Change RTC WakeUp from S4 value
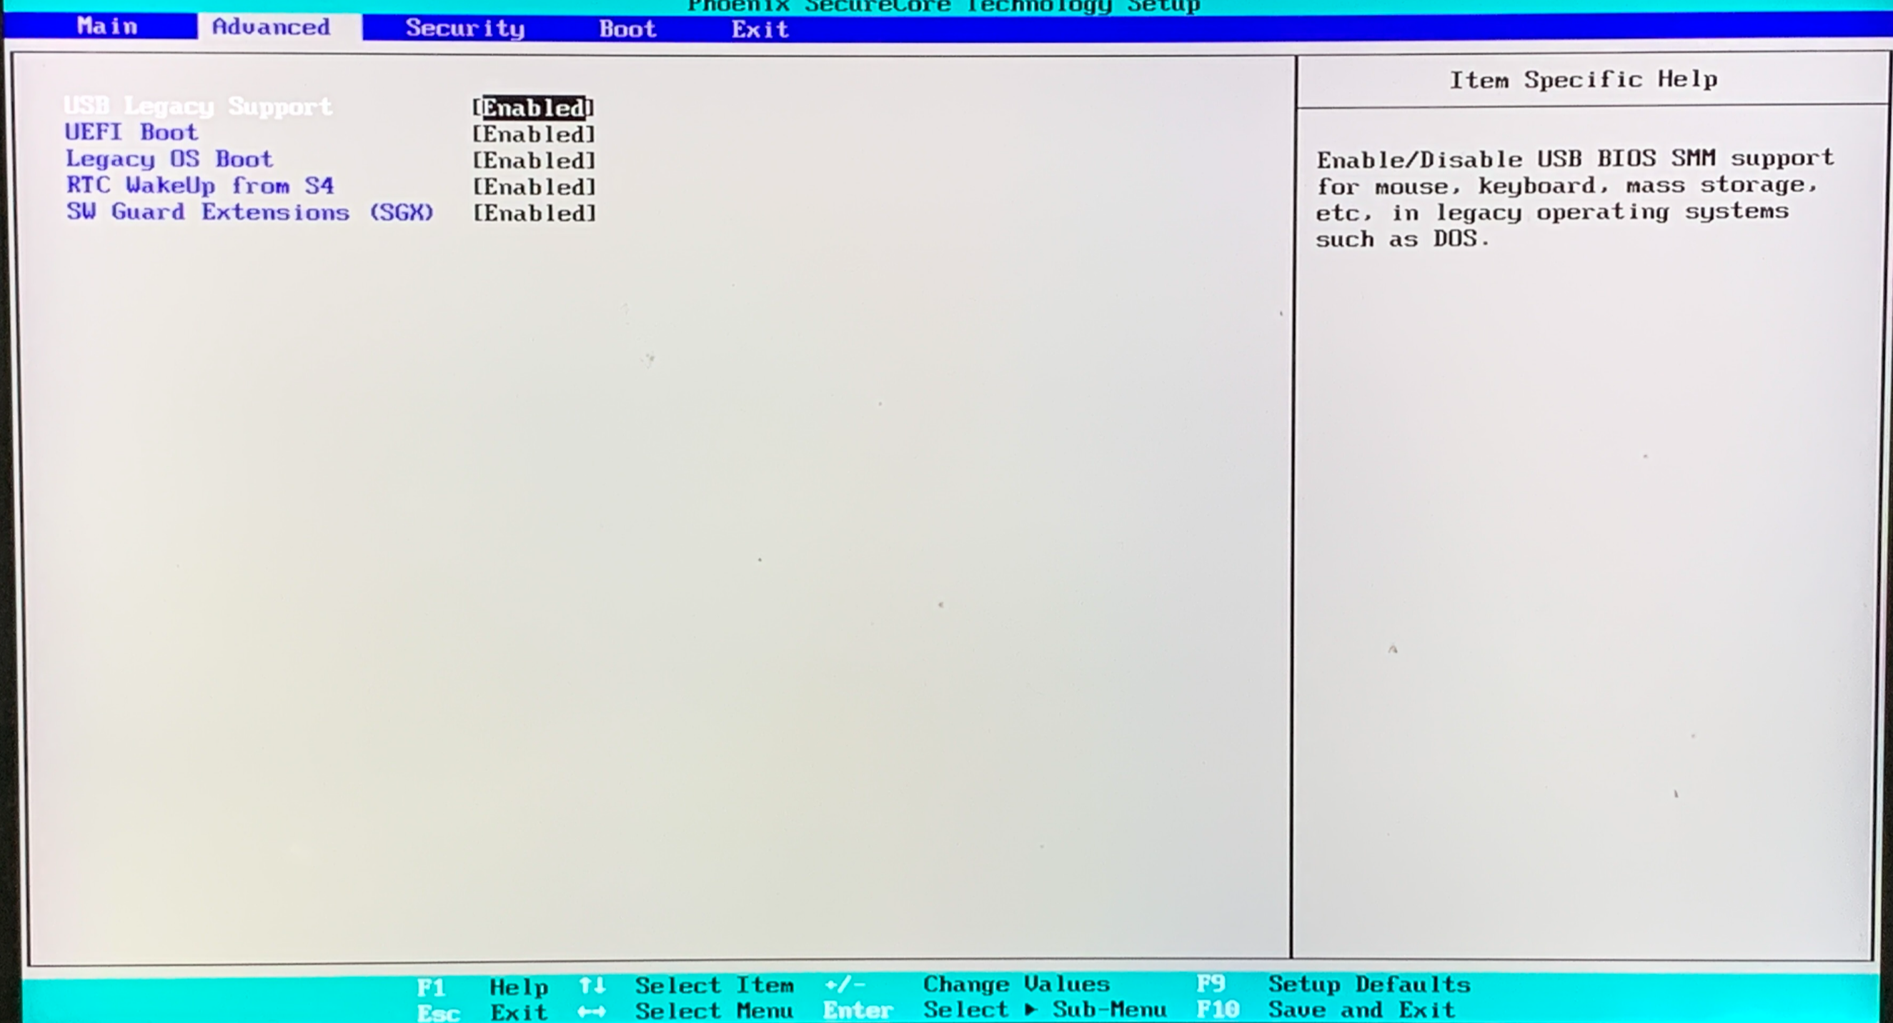This screenshot has width=1893, height=1023. 534,187
